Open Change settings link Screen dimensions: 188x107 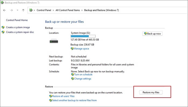point(83,79)
